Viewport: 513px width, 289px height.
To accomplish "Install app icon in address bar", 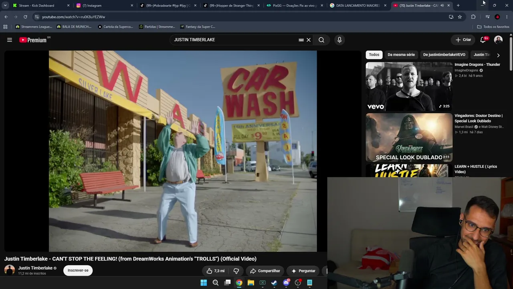I will point(451,17).
